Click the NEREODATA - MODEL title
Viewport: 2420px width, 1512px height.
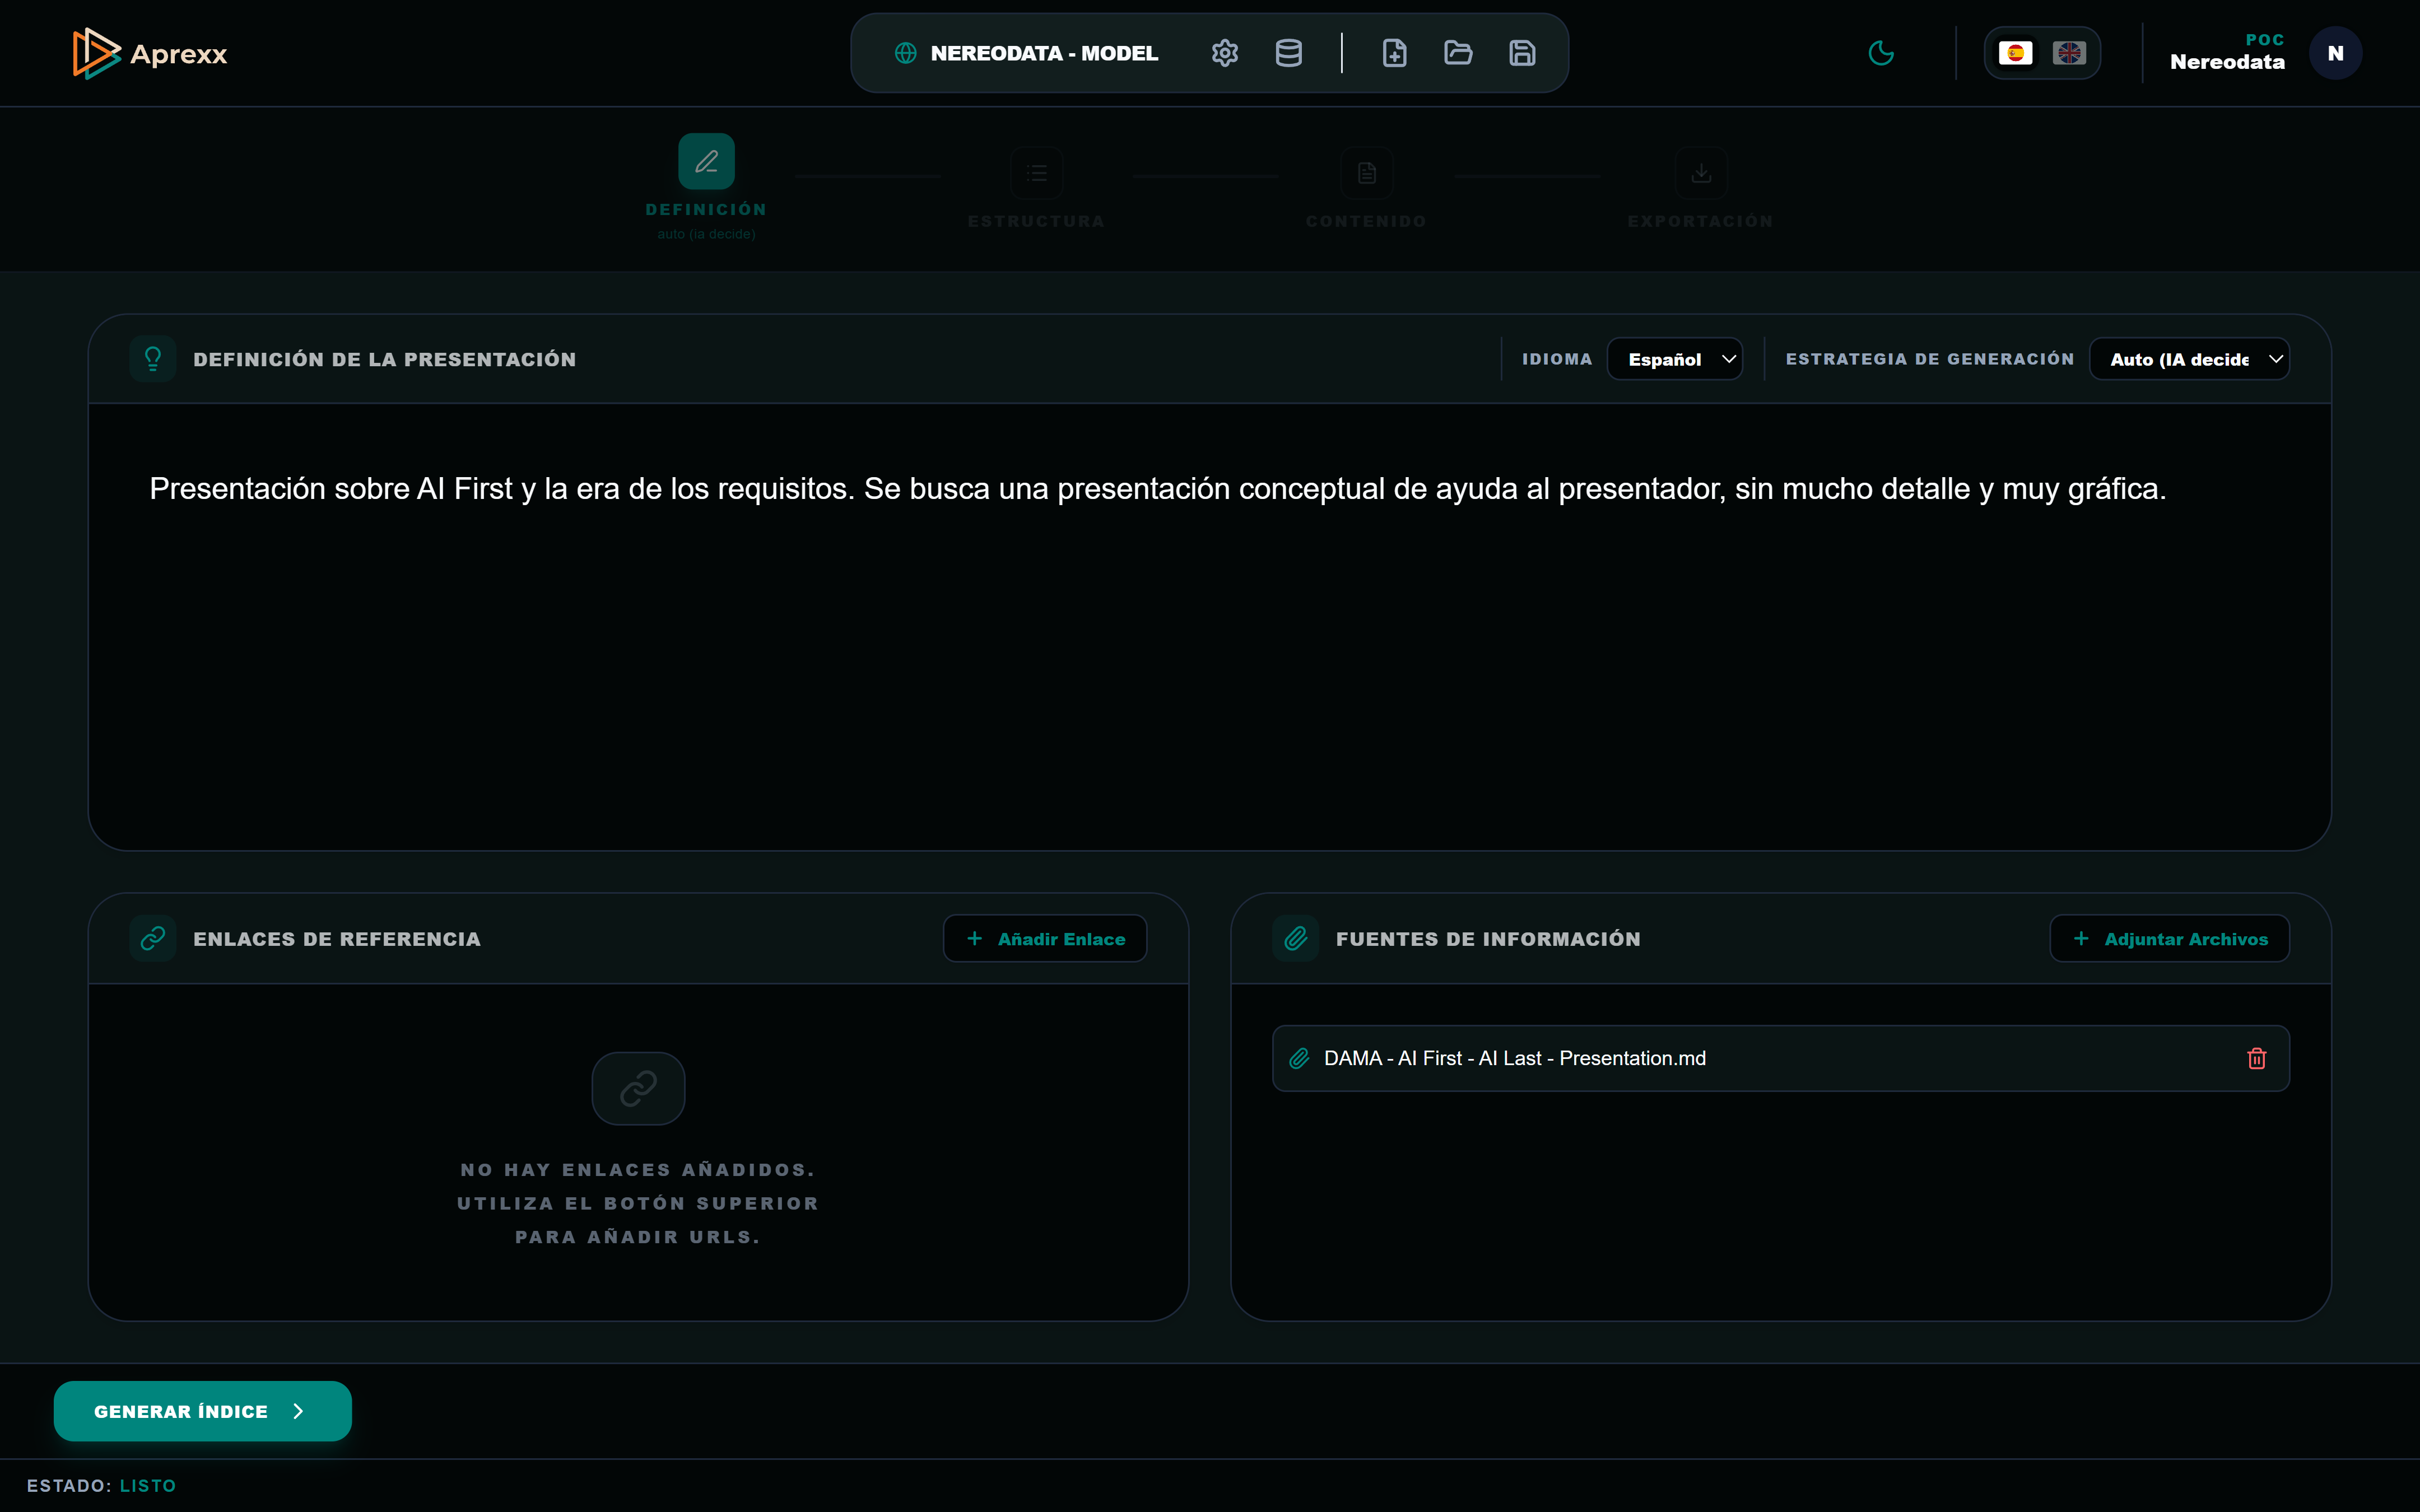[x=1044, y=53]
